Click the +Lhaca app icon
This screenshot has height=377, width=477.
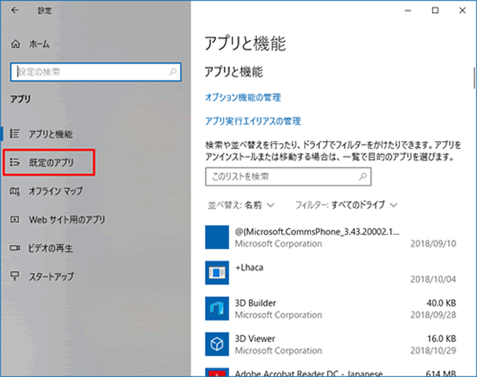[217, 272]
